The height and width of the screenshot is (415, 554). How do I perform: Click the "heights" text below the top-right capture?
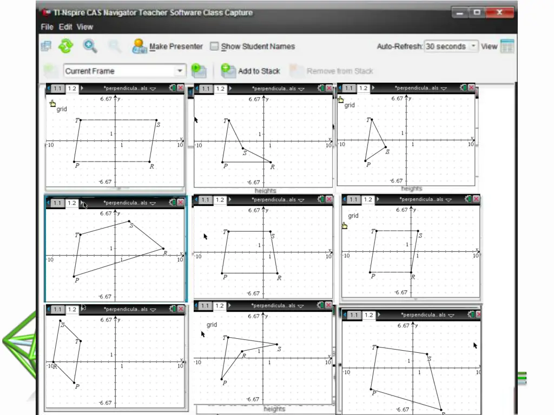412,189
